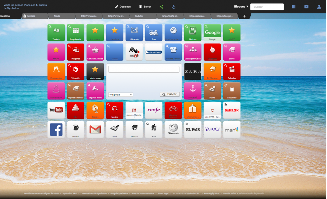Open the Televisión tile
The width and height of the screenshot is (327, 199).
[x=76, y=71]
